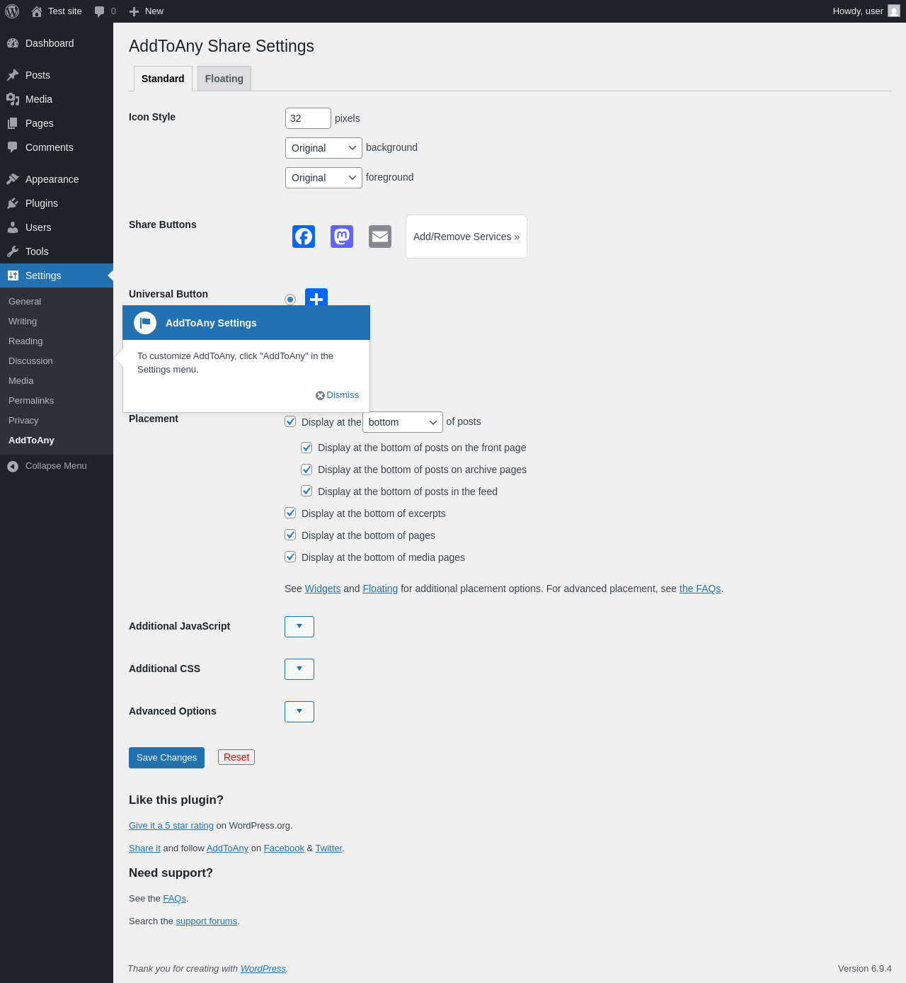Click the Users person icon
The width and height of the screenshot is (906, 983).
click(13, 227)
